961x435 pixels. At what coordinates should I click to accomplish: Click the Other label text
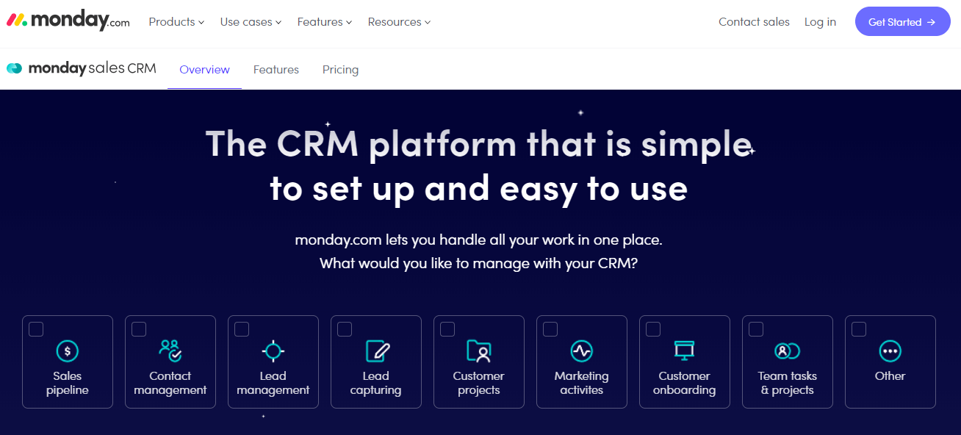click(x=890, y=375)
